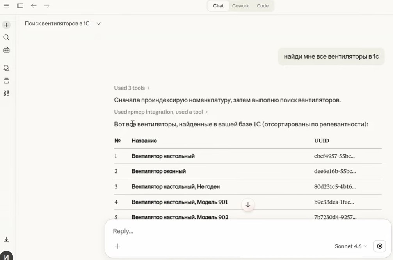Screen dimensions: 393x260
Task: Click the hamburger menu icon
Action: coord(6,6)
